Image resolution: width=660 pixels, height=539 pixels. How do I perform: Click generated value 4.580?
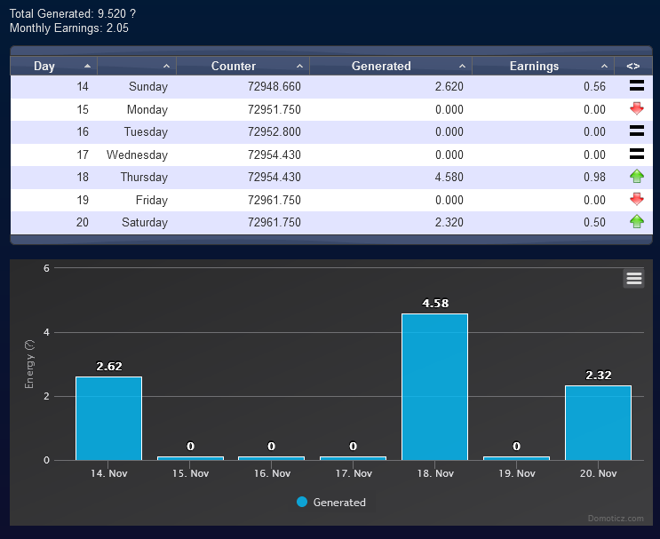[449, 177]
